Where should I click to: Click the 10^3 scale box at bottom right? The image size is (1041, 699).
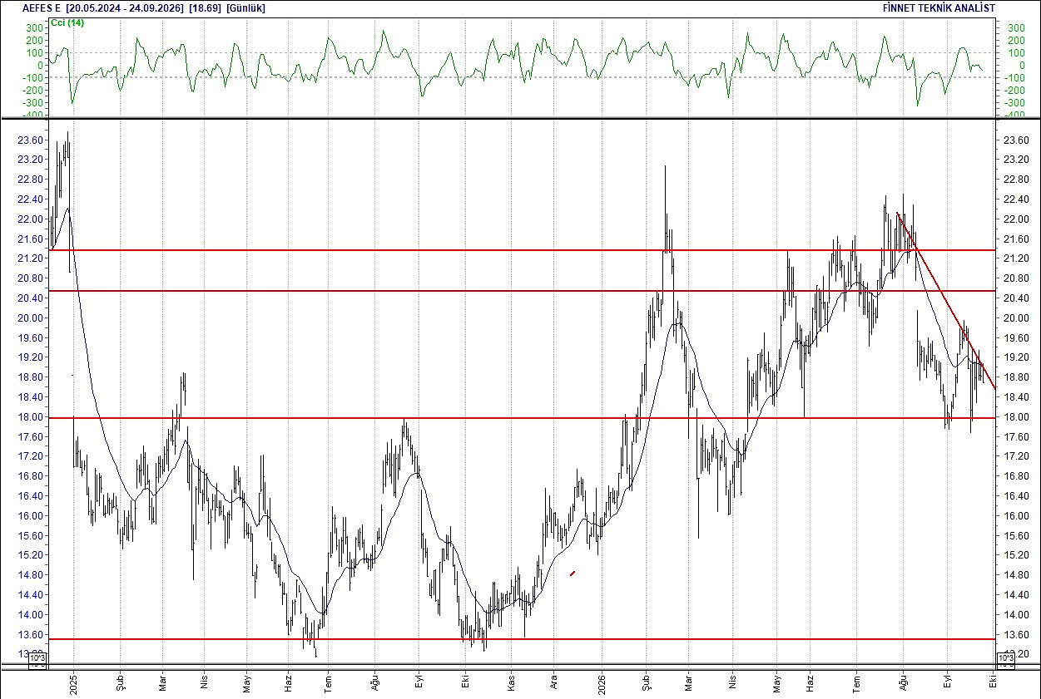pyautogui.click(x=1004, y=660)
